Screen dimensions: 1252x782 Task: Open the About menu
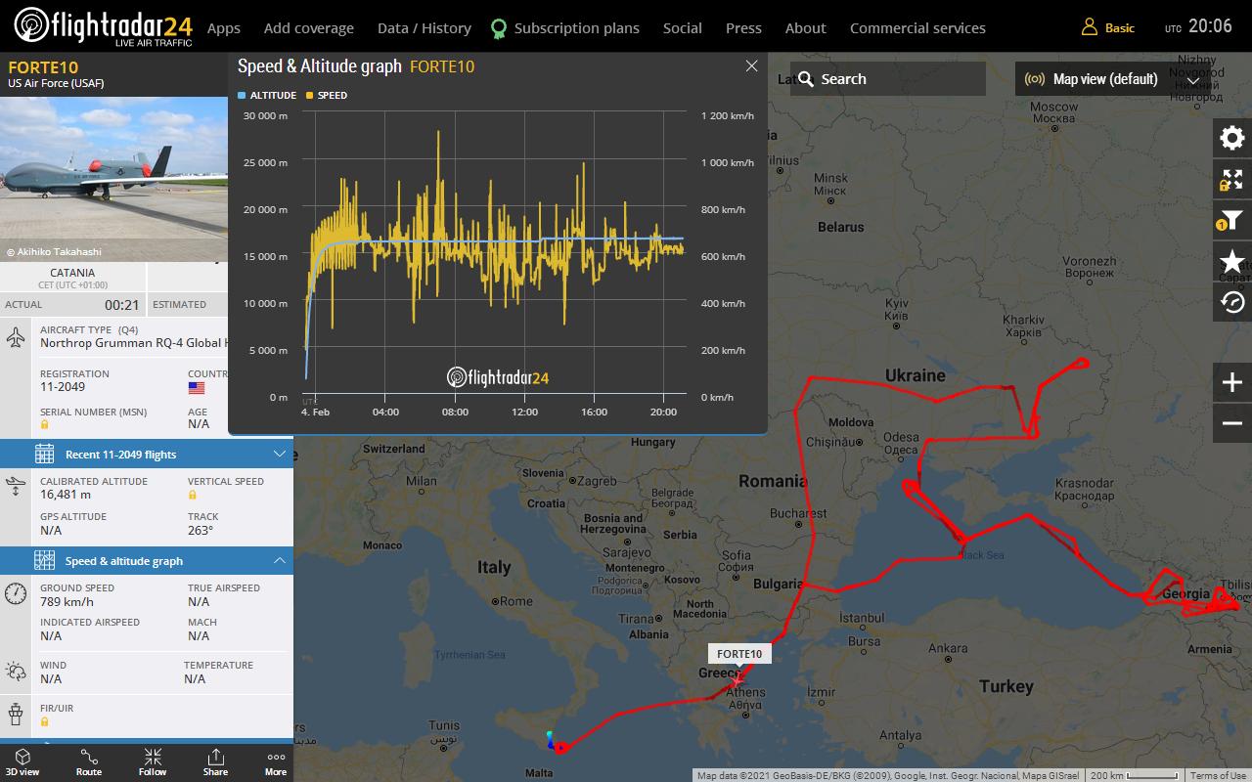(806, 28)
